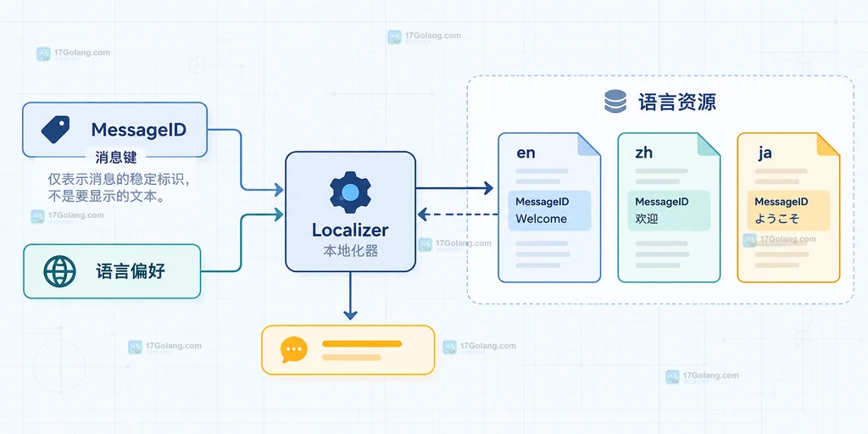This screenshot has height=434, width=868.
Task: Click the 消息键 label tag
Action: click(115, 158)
